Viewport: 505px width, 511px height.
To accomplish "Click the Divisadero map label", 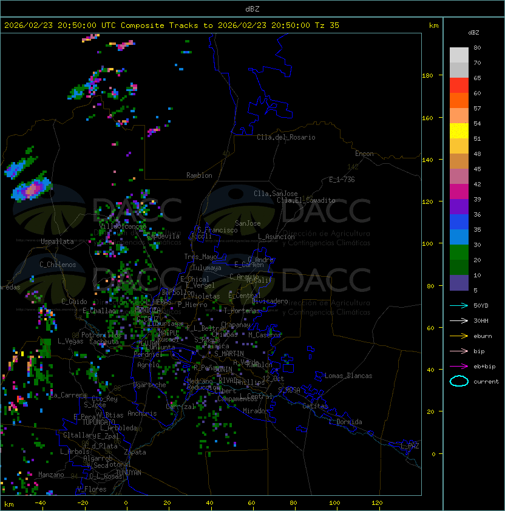I will pos(270,301).
